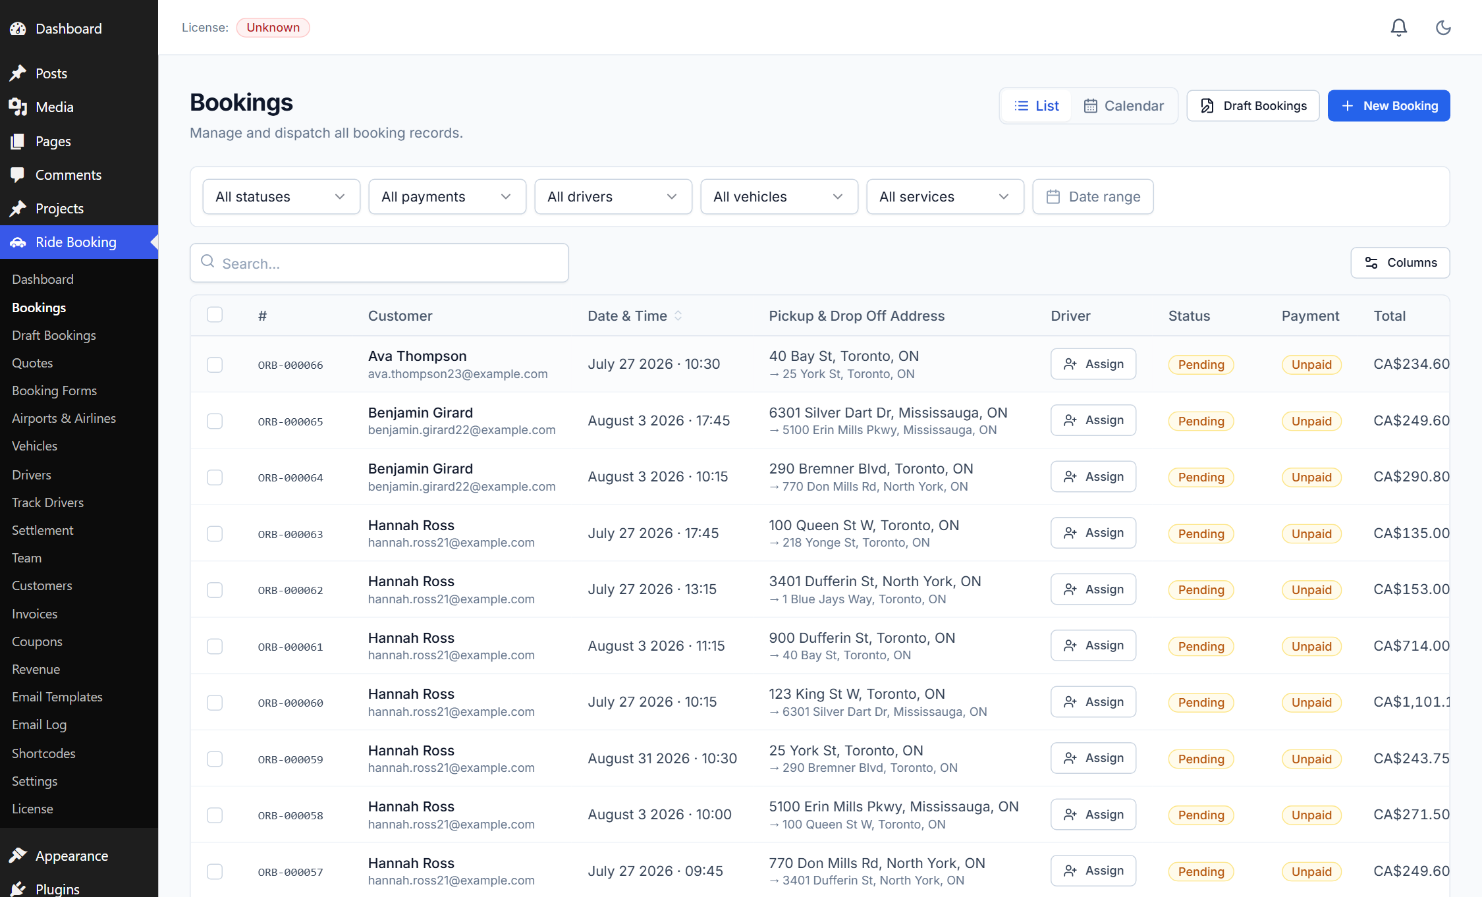This screenshot has height=897, width=1482.
Task: Open the Date range picker
Action: (1093, 196)
